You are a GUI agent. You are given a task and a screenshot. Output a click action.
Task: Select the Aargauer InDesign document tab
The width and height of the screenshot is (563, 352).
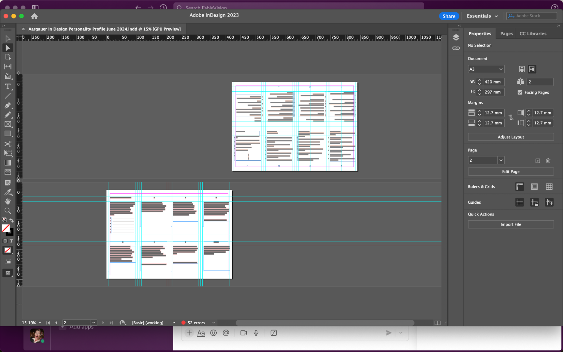pyautogui.click(x=104, y=29)
